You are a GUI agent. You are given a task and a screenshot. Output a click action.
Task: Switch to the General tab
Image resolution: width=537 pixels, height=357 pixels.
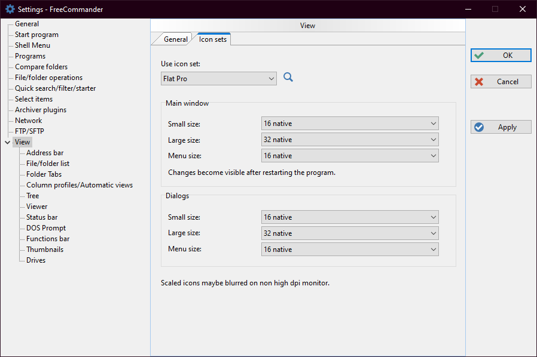pyautogui.click(x=175, y=39)
